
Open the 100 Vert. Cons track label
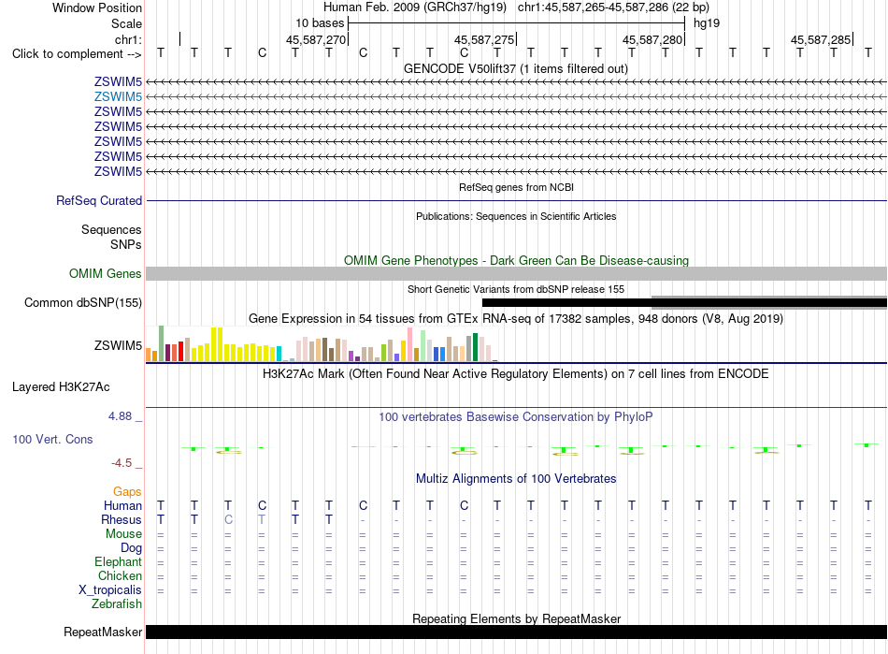click(x=52, y=439)
